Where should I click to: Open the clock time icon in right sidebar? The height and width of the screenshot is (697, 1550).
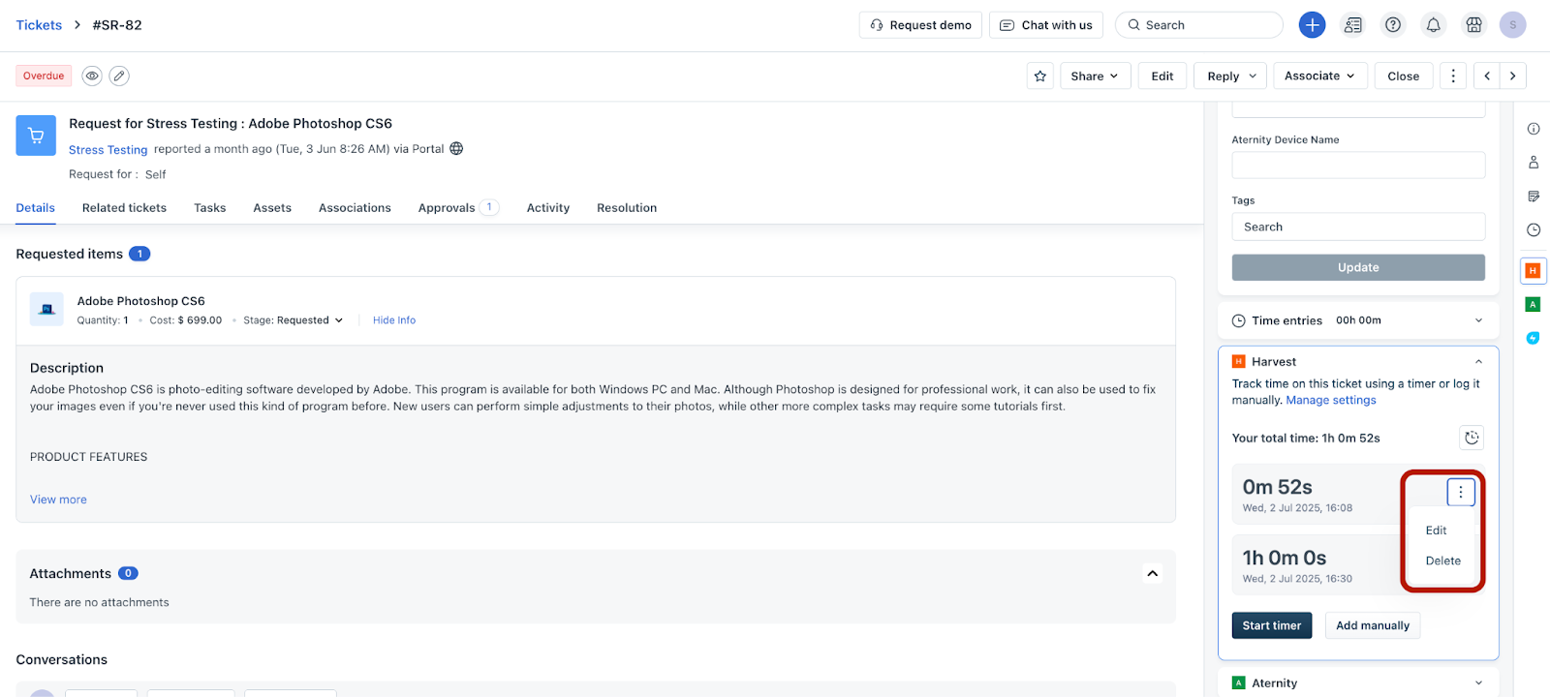pos(1534,230)
